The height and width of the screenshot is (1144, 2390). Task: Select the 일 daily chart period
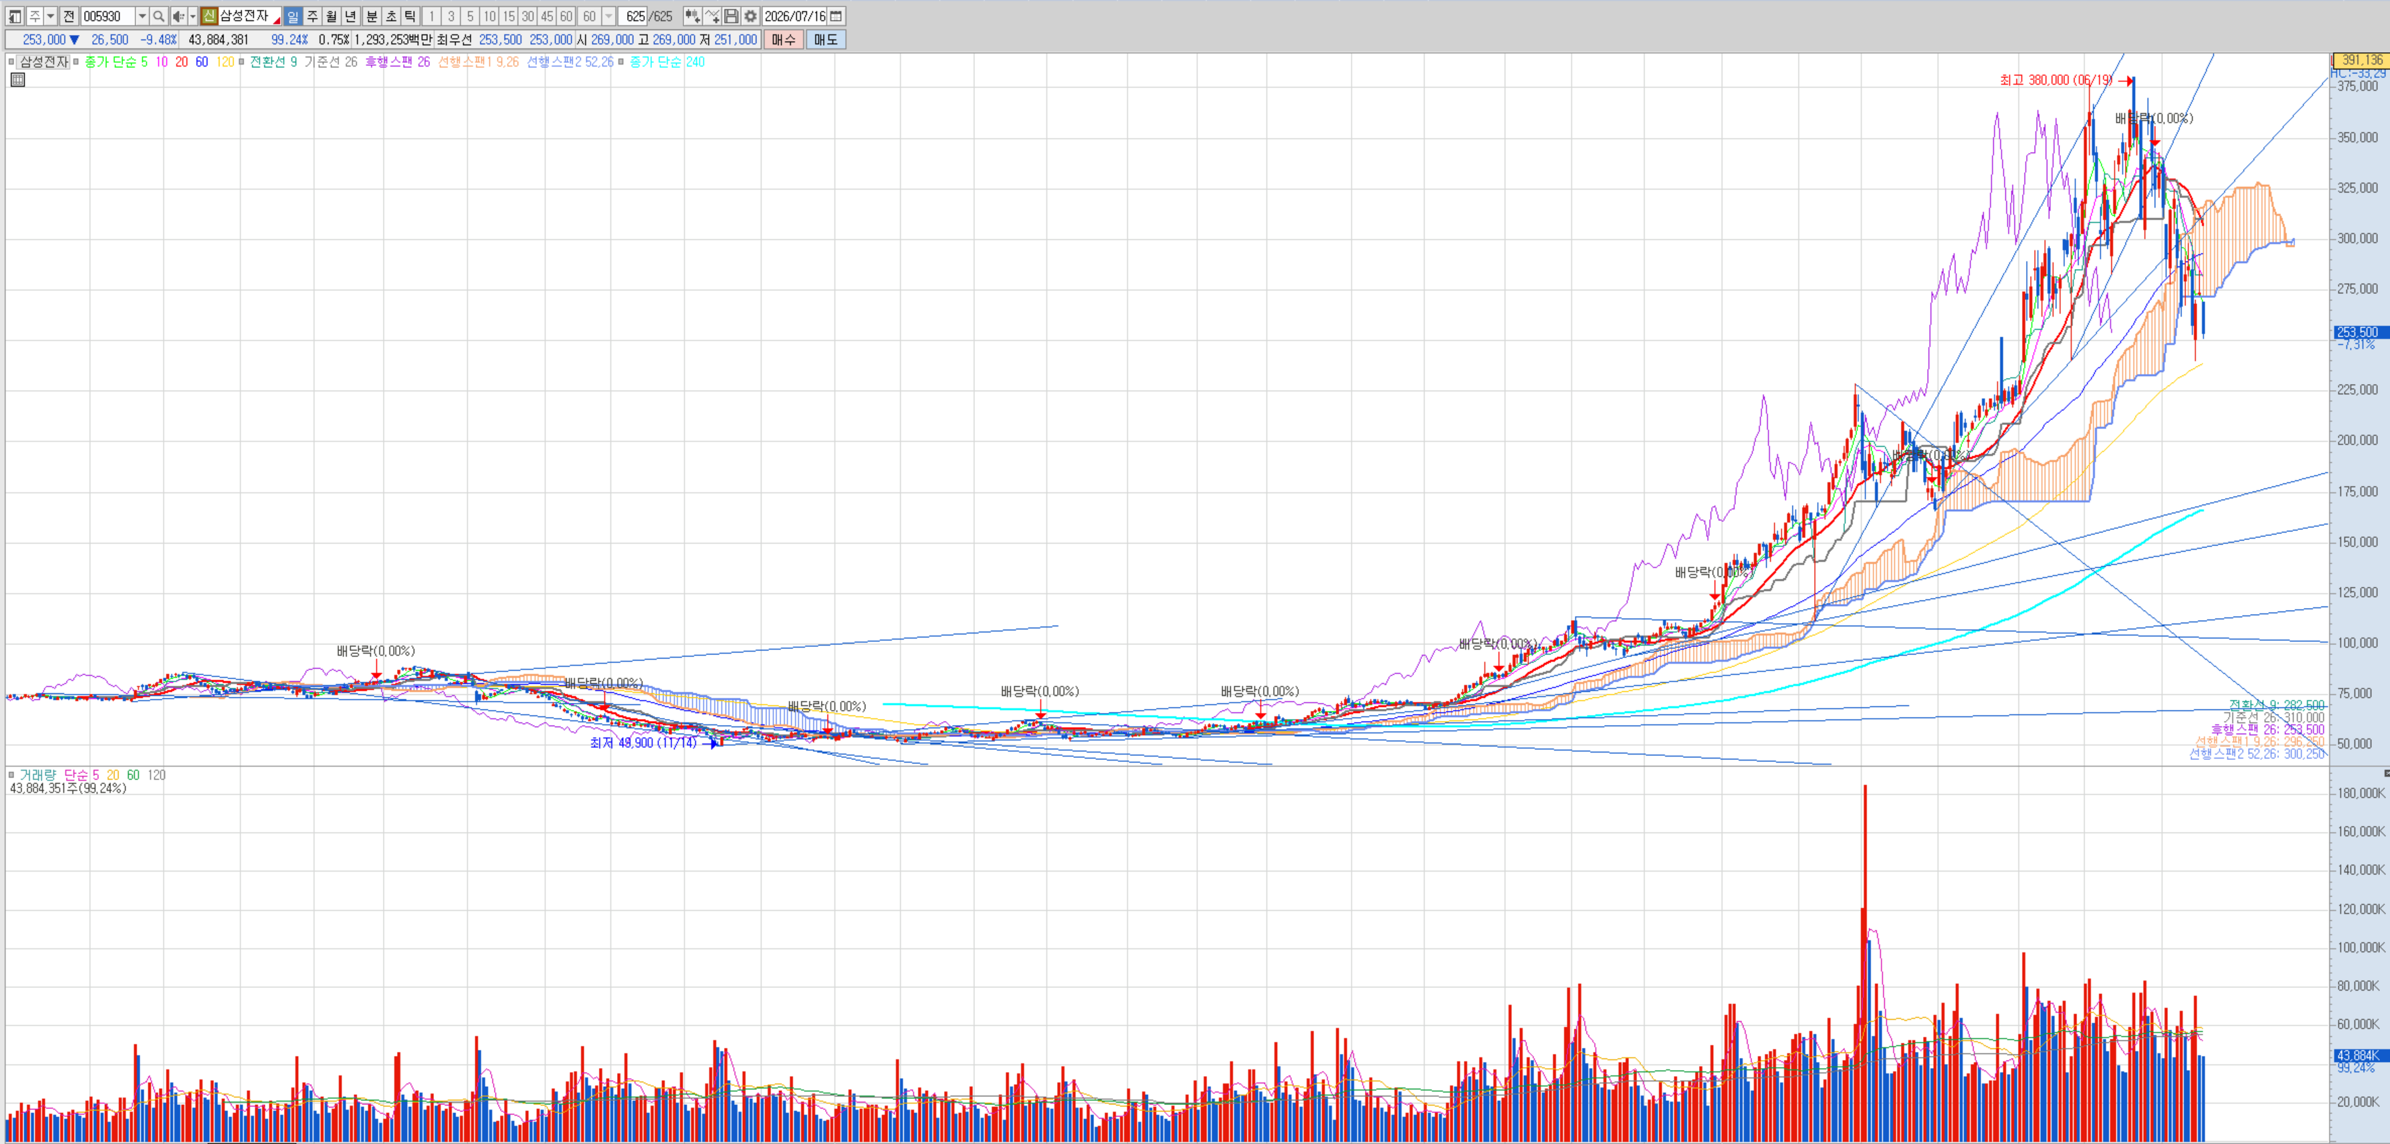coord(293,17)
